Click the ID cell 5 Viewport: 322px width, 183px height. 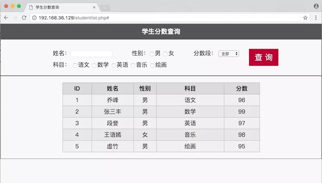77,146
